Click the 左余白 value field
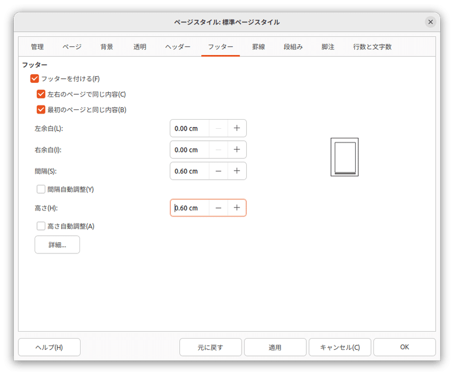The height and width of the screenshot is (376, 454). tap(190, 128)
